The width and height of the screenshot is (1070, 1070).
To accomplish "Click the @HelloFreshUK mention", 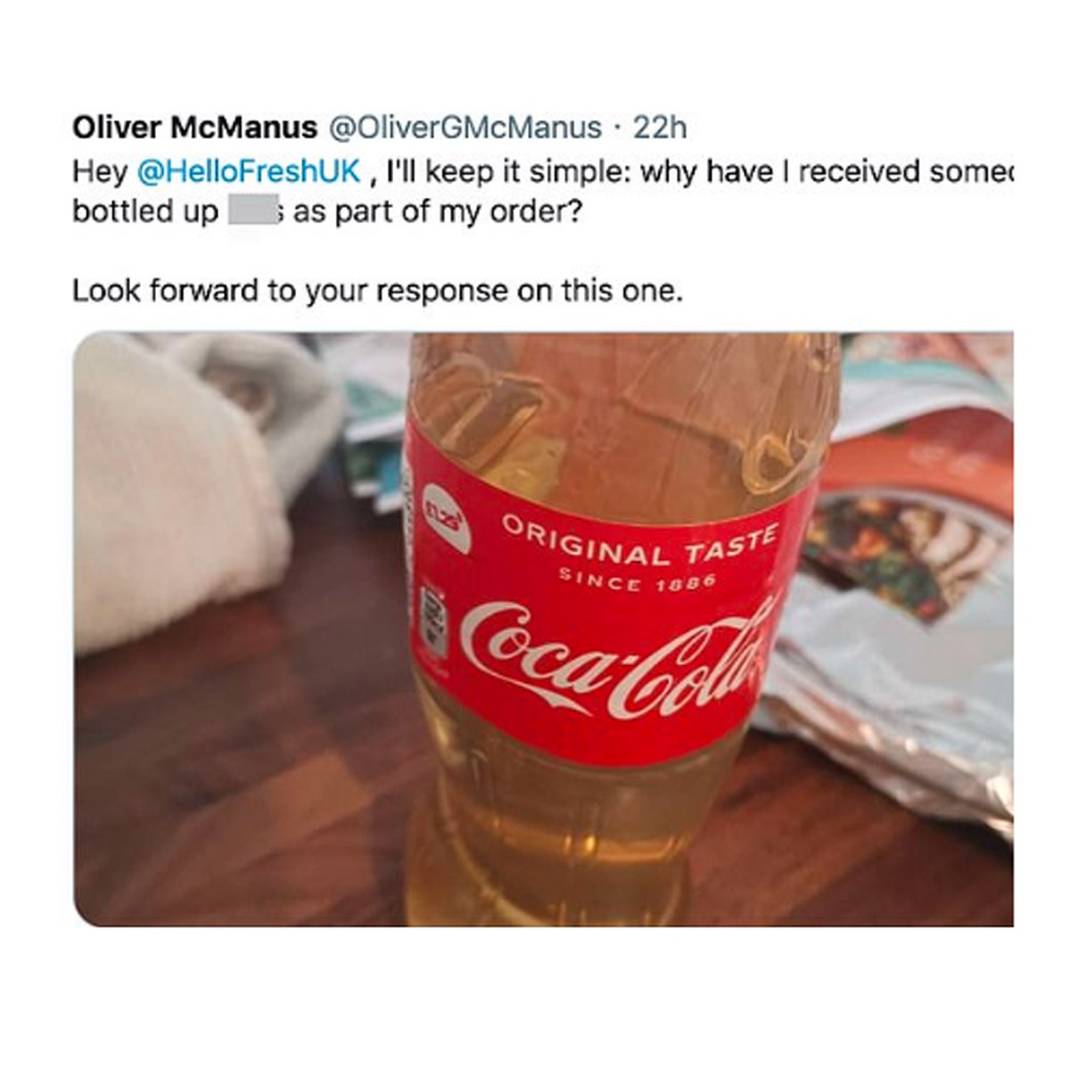I will tap(250, 171).
